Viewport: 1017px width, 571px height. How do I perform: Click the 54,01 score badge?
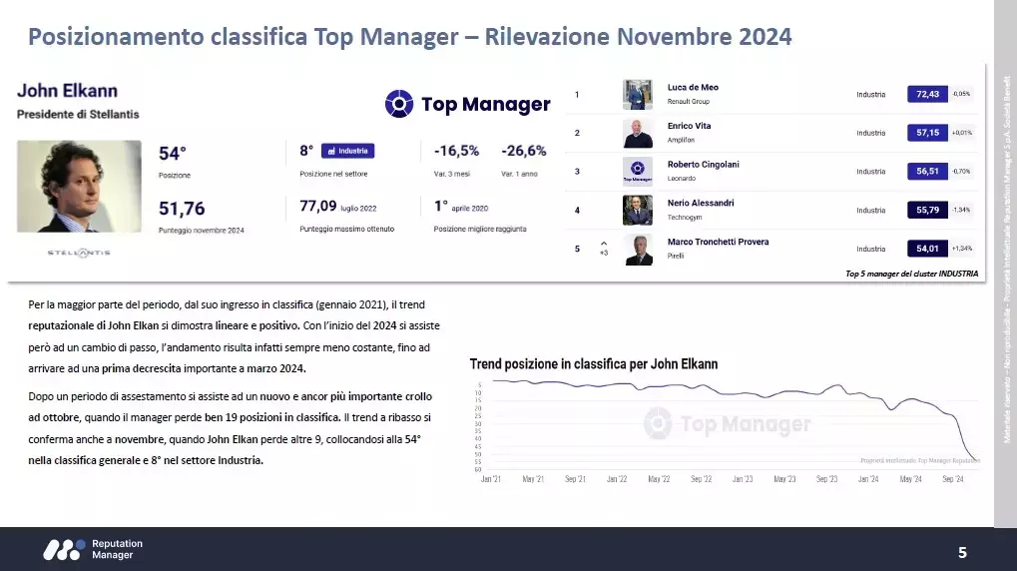point(927,249)
